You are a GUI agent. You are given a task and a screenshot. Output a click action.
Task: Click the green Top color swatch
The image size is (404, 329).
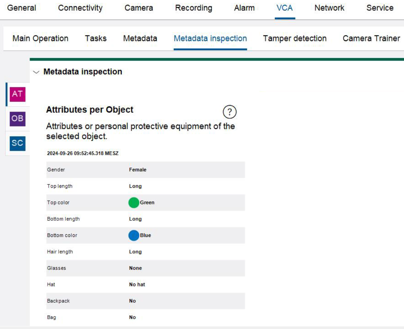133,203
